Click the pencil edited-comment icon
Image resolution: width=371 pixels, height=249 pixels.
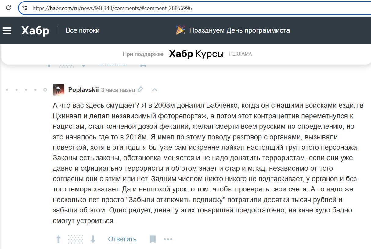coord(140,89)
